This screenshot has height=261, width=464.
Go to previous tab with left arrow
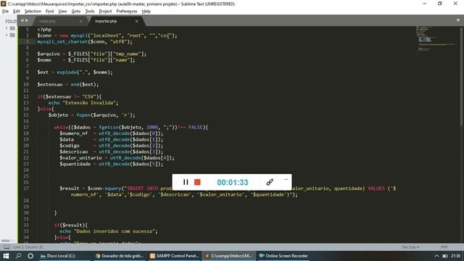click(x=22, y=20)
